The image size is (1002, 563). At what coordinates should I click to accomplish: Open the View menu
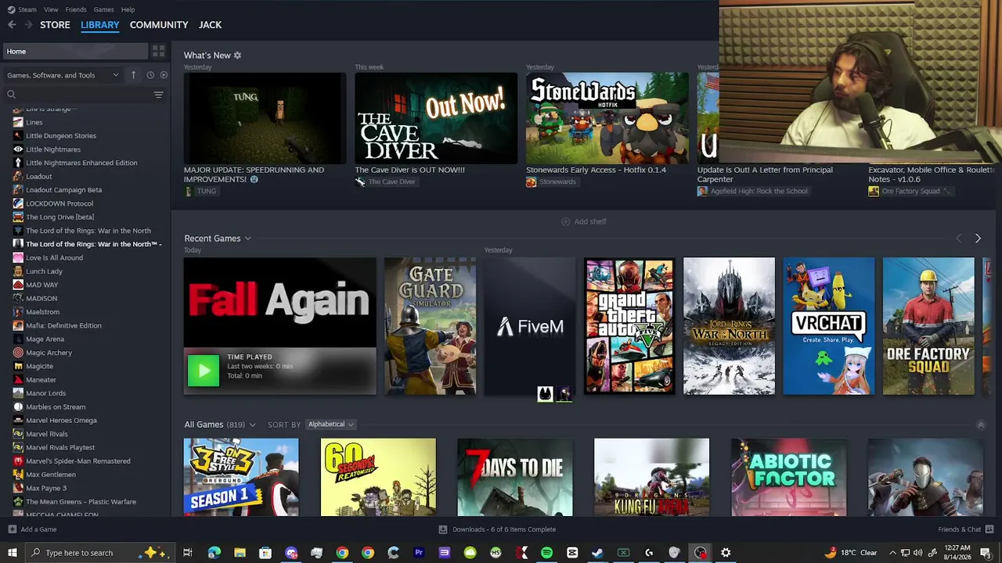click(x=51, y=9)
